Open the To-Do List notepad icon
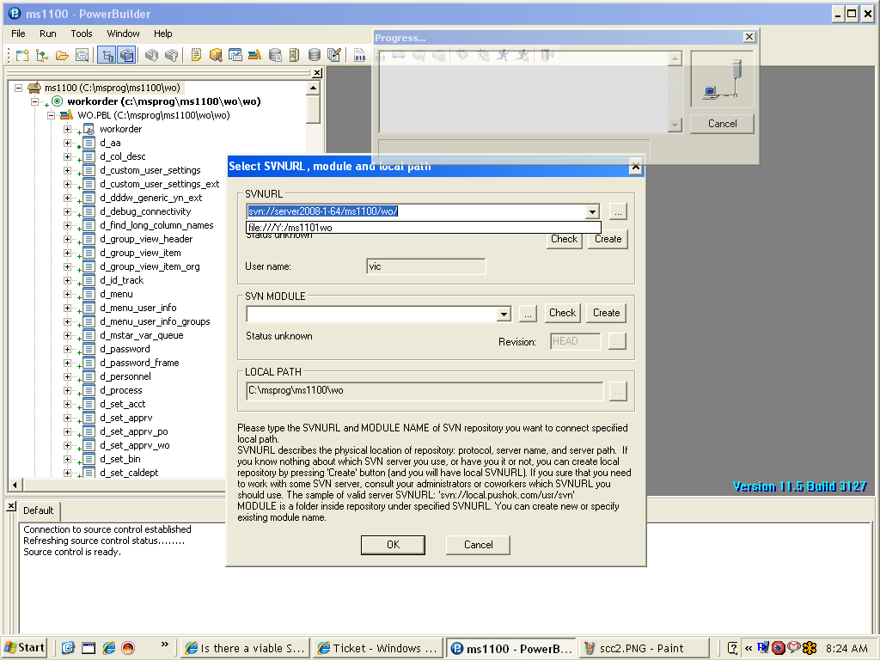This screenshot has height=660, width=880. pos(196,55)
